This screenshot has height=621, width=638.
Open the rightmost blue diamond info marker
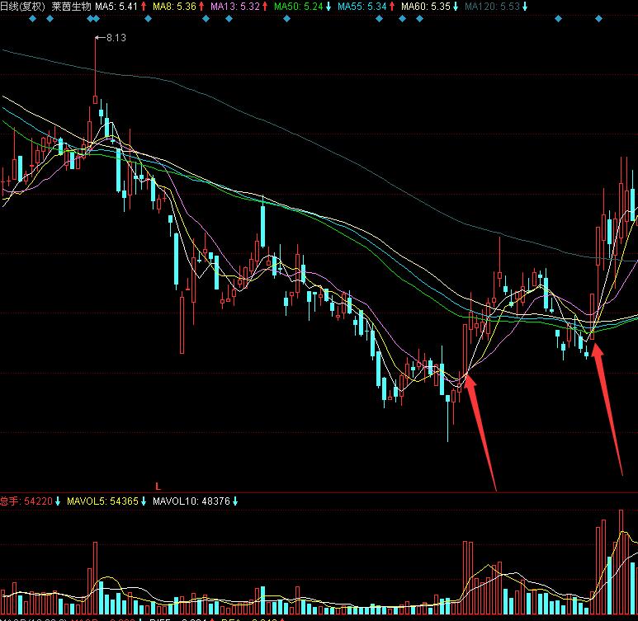[x=598, y=19]
